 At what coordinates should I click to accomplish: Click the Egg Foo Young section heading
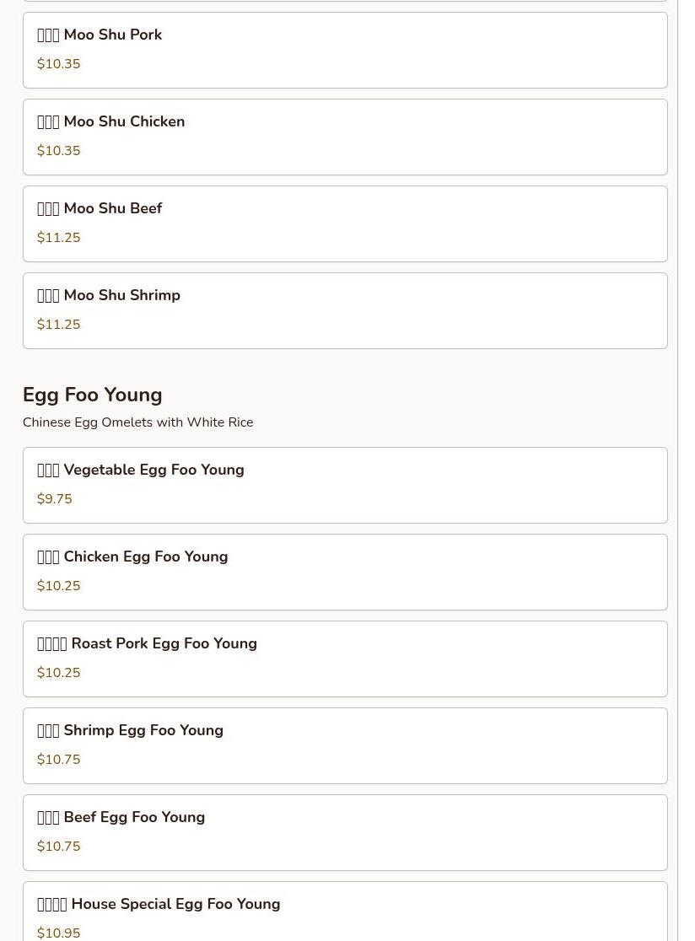93,395
